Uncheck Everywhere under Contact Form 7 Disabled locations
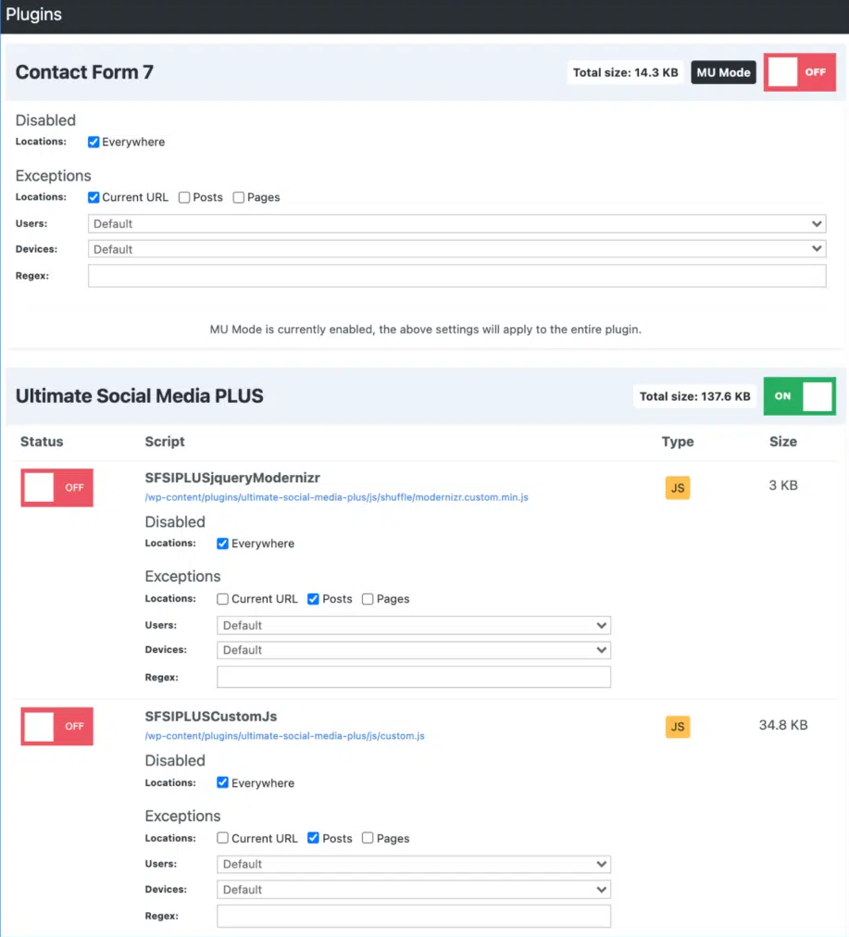Screen dimensions: 849x937 click(93, 142)
